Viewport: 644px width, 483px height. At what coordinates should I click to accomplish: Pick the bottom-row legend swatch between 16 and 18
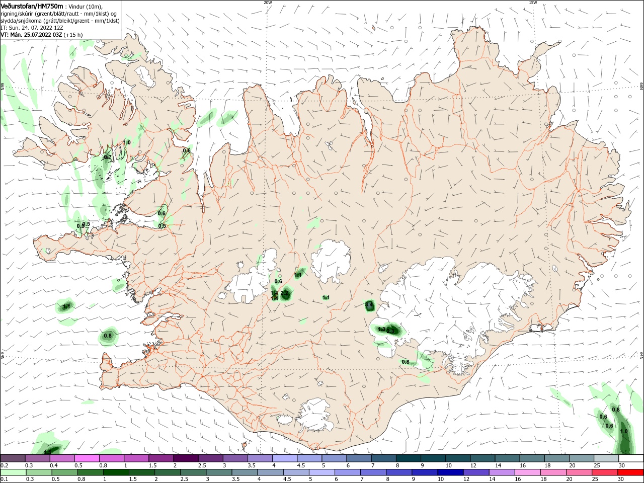[x=527, y=472]
